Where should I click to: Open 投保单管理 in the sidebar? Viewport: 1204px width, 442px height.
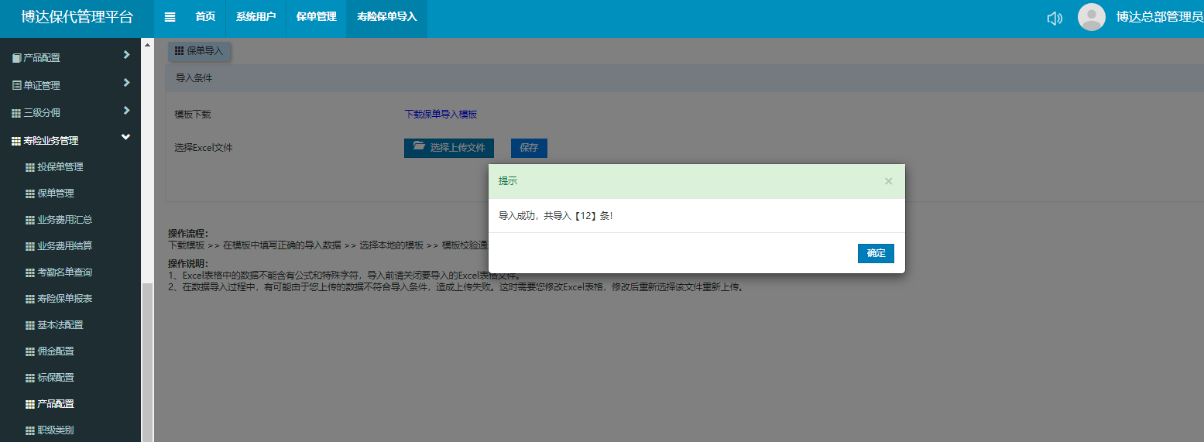point(60,167)
